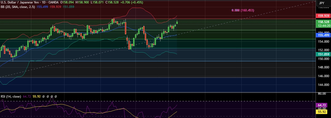Click the red 159.939 price axis label
Viewport: 331px width, 118px height.
pyautogui.click(x=324, y=16)
